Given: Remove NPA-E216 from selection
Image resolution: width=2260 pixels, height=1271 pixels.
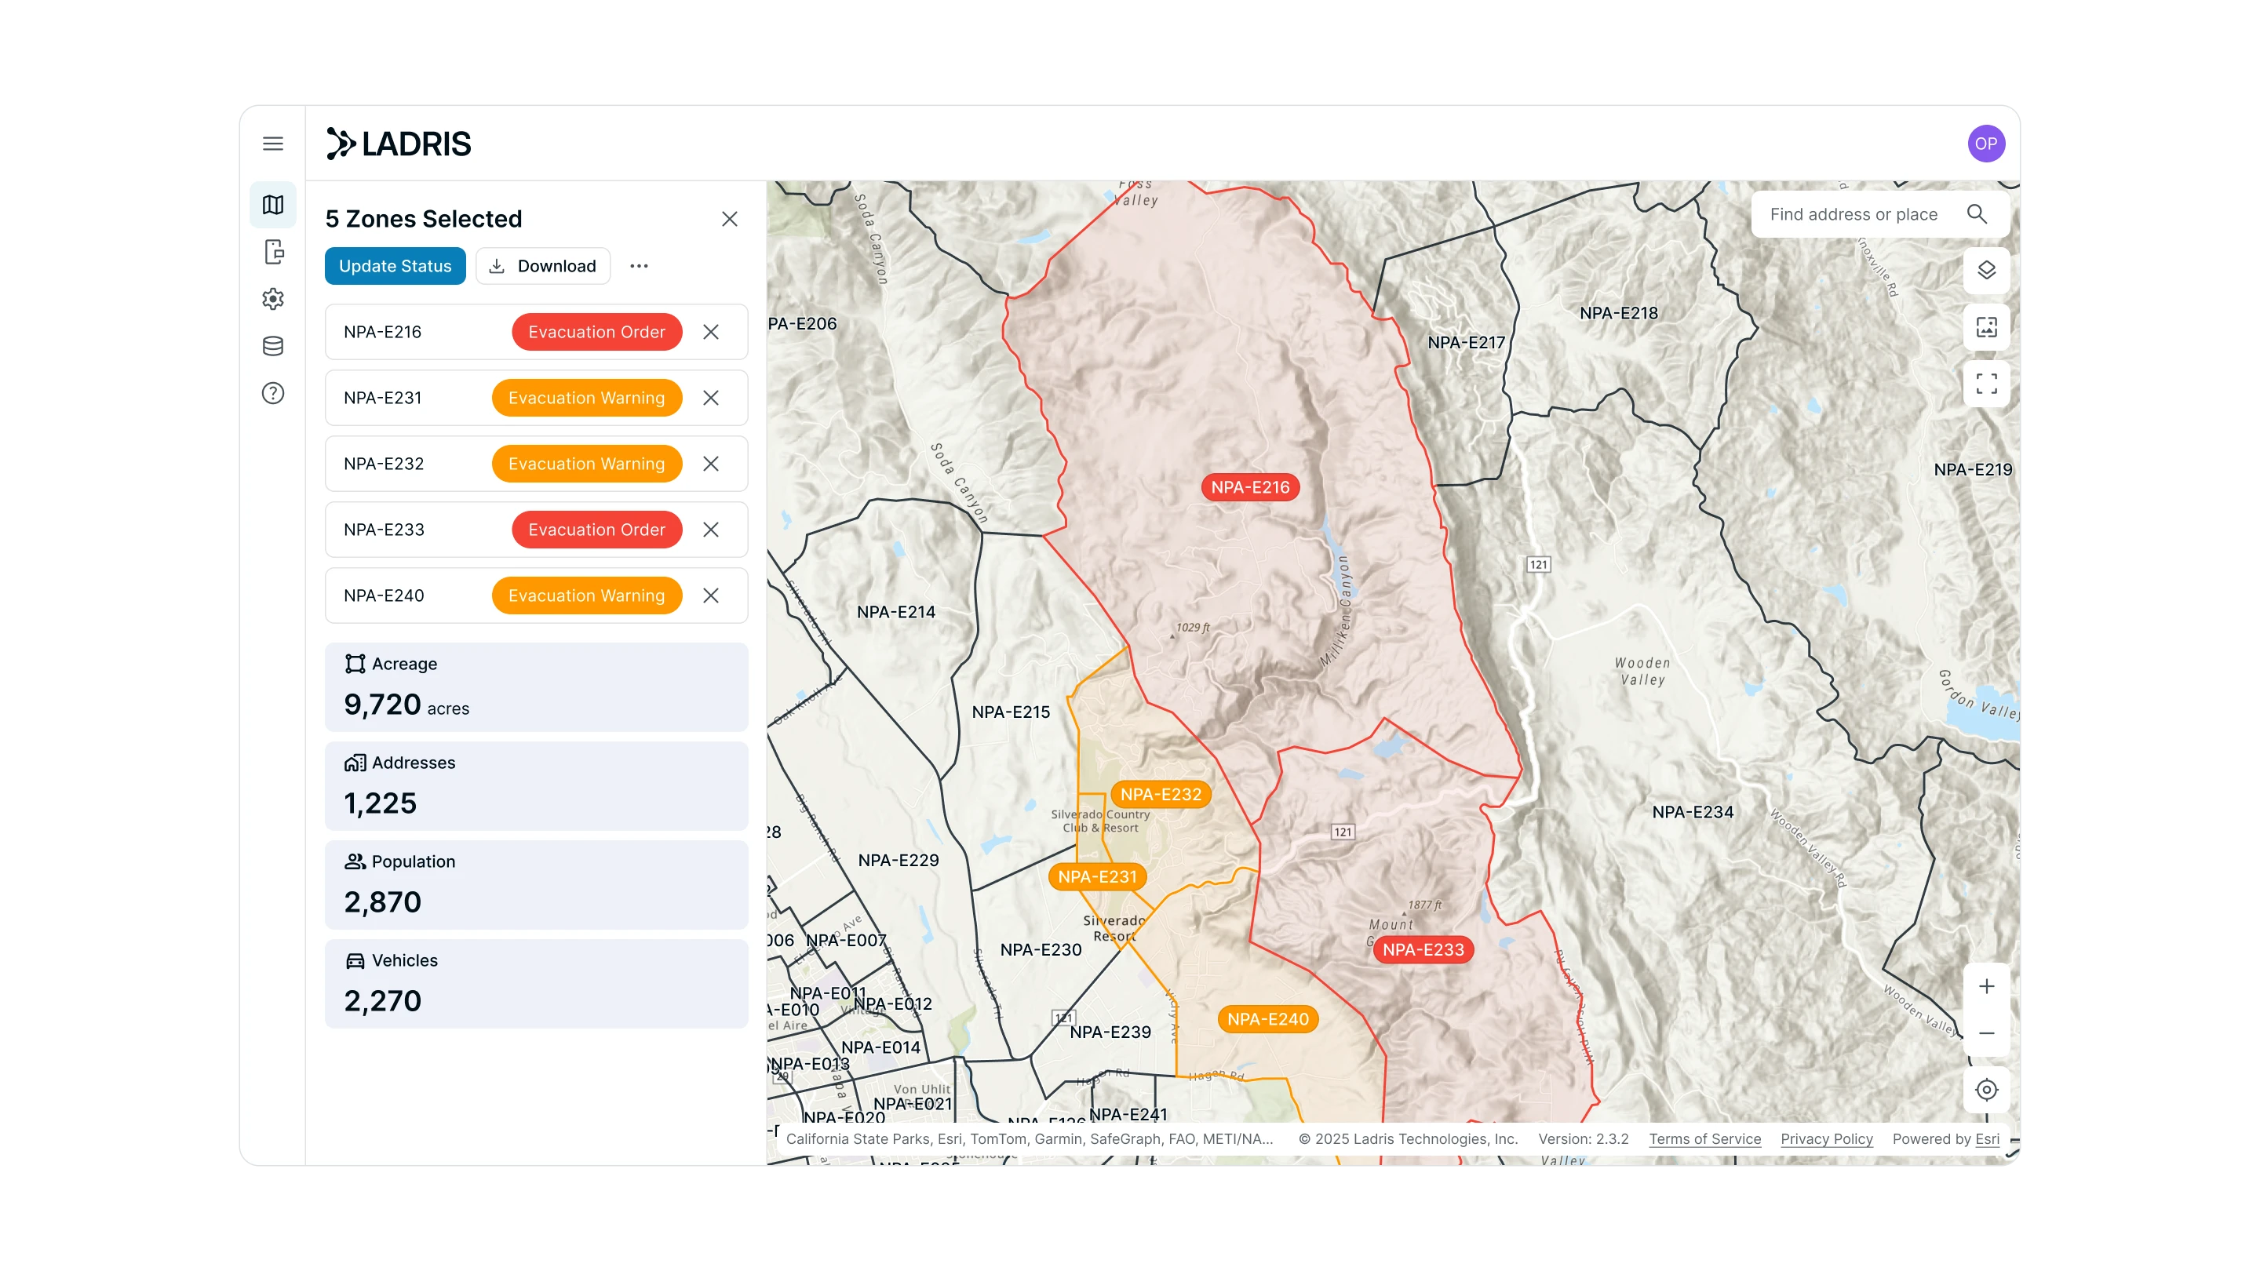Looking at the screenshot, I should (711, 333).
